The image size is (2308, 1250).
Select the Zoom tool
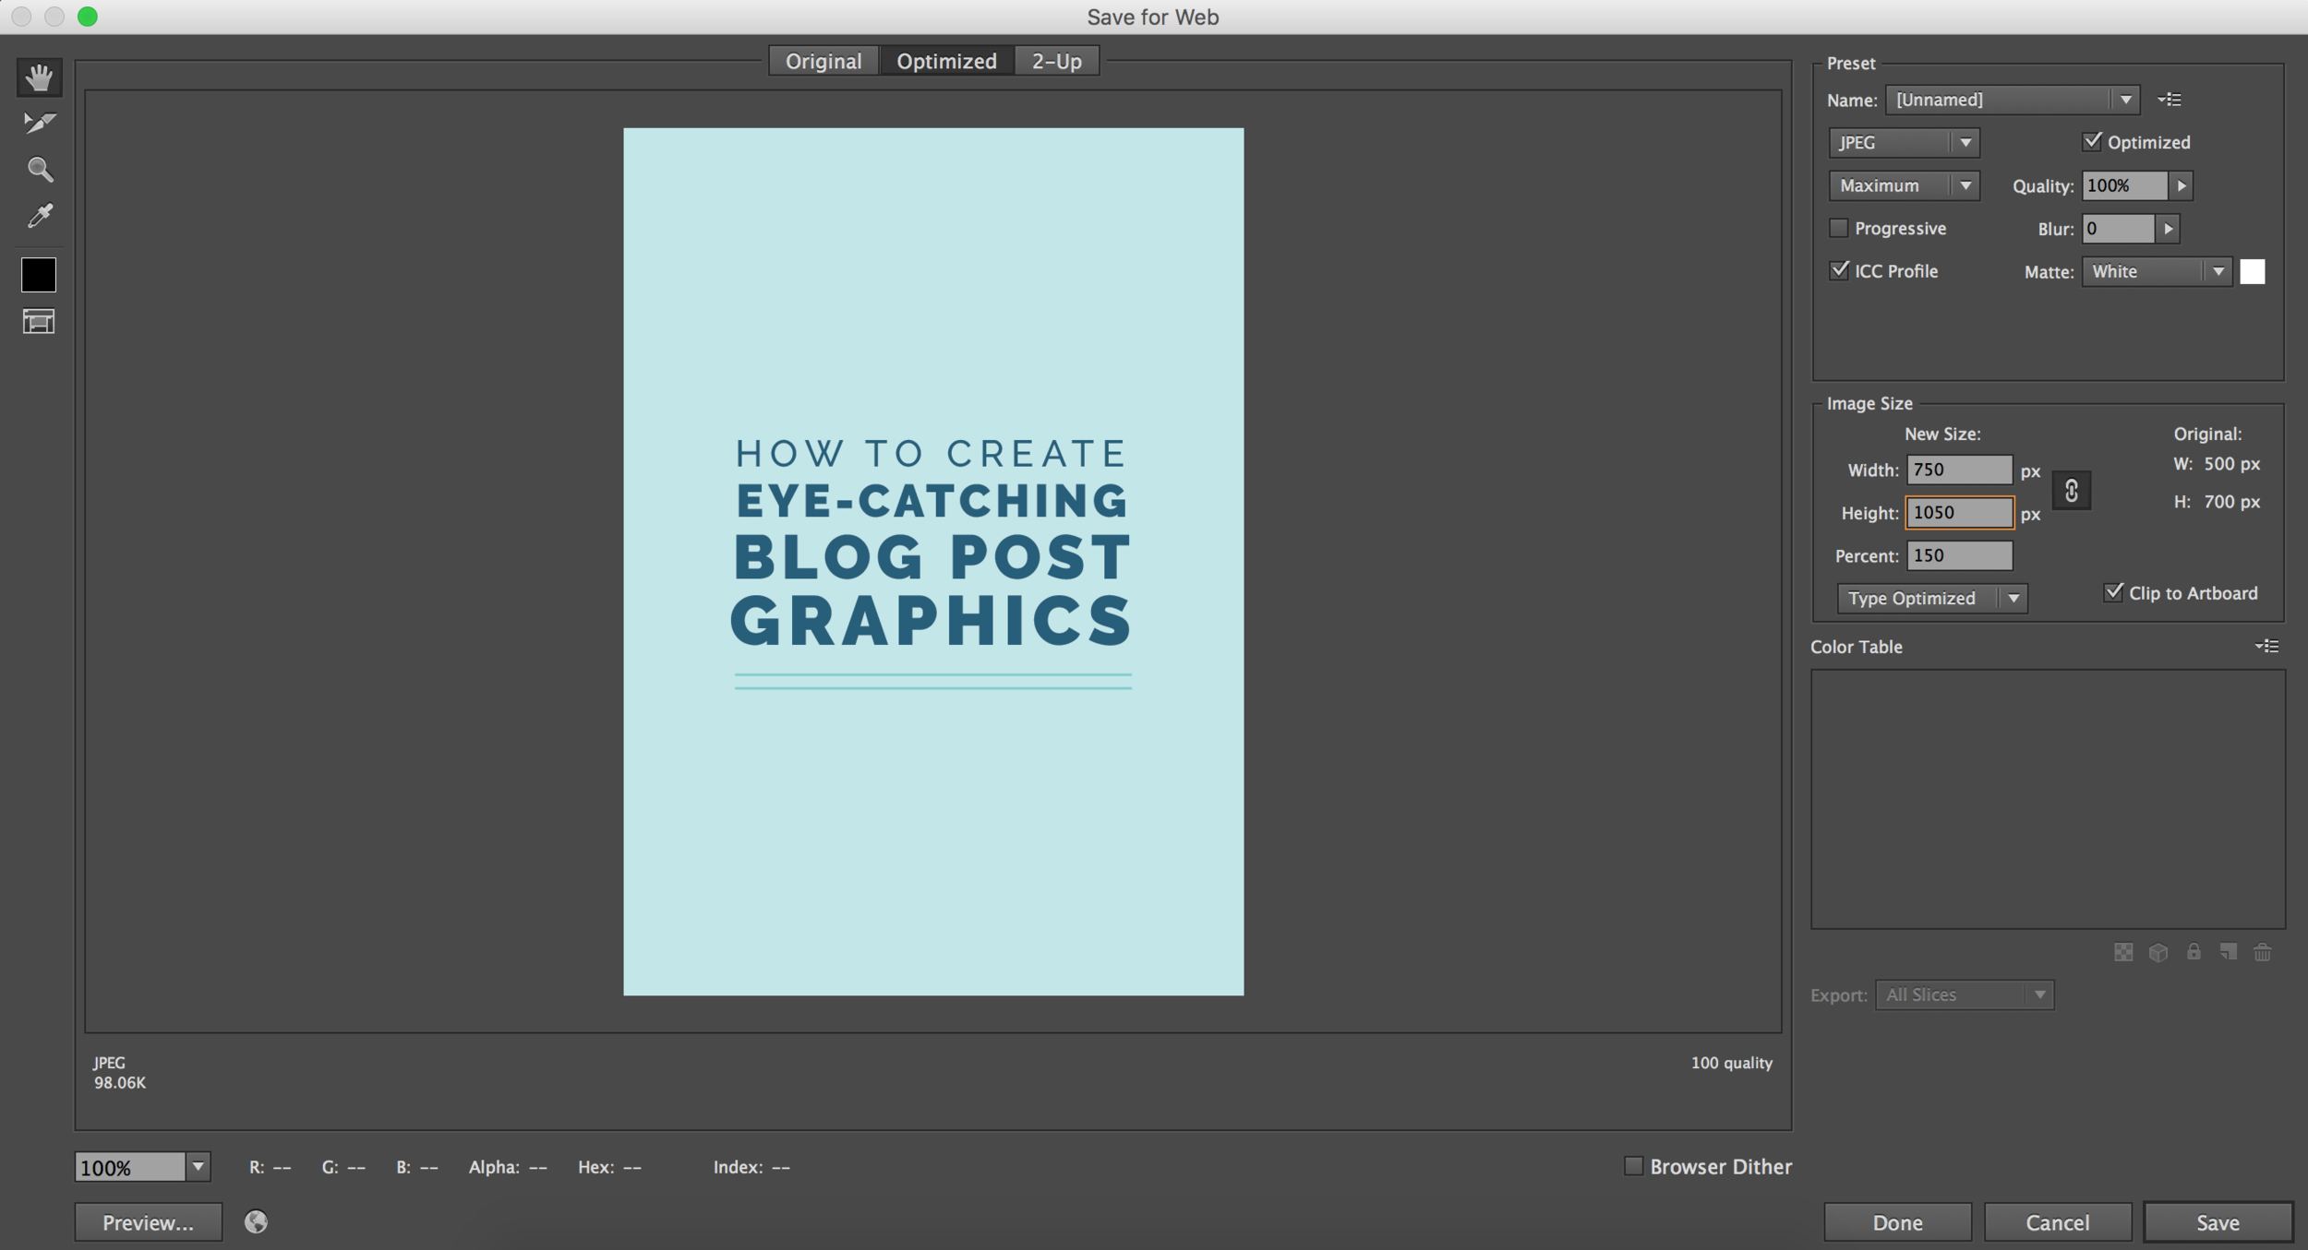coord(39,169)
